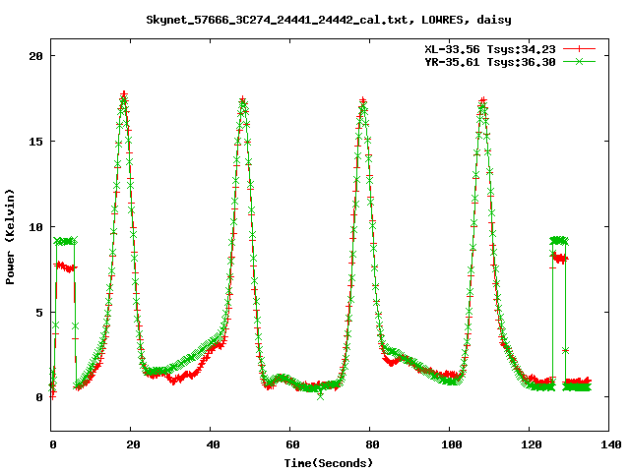
Task: Click the x-axis tick label 100
Action: point(450,444)
